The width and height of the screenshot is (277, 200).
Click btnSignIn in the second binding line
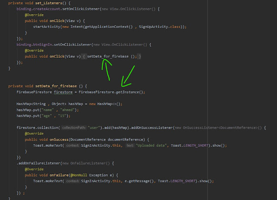coord(43,44)
